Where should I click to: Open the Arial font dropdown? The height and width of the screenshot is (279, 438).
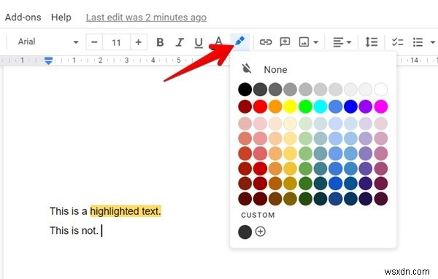47,42
